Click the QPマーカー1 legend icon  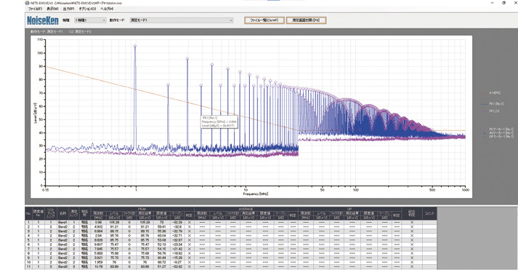(x=485, y=136)
